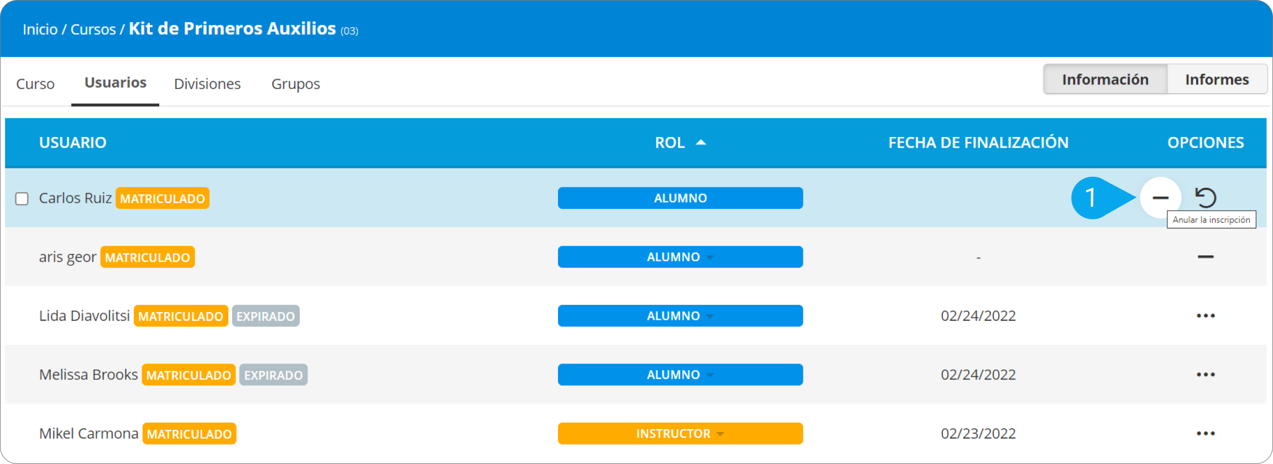
Task: Click the minus icon in the aris geor row
Action: [1206, 257]
